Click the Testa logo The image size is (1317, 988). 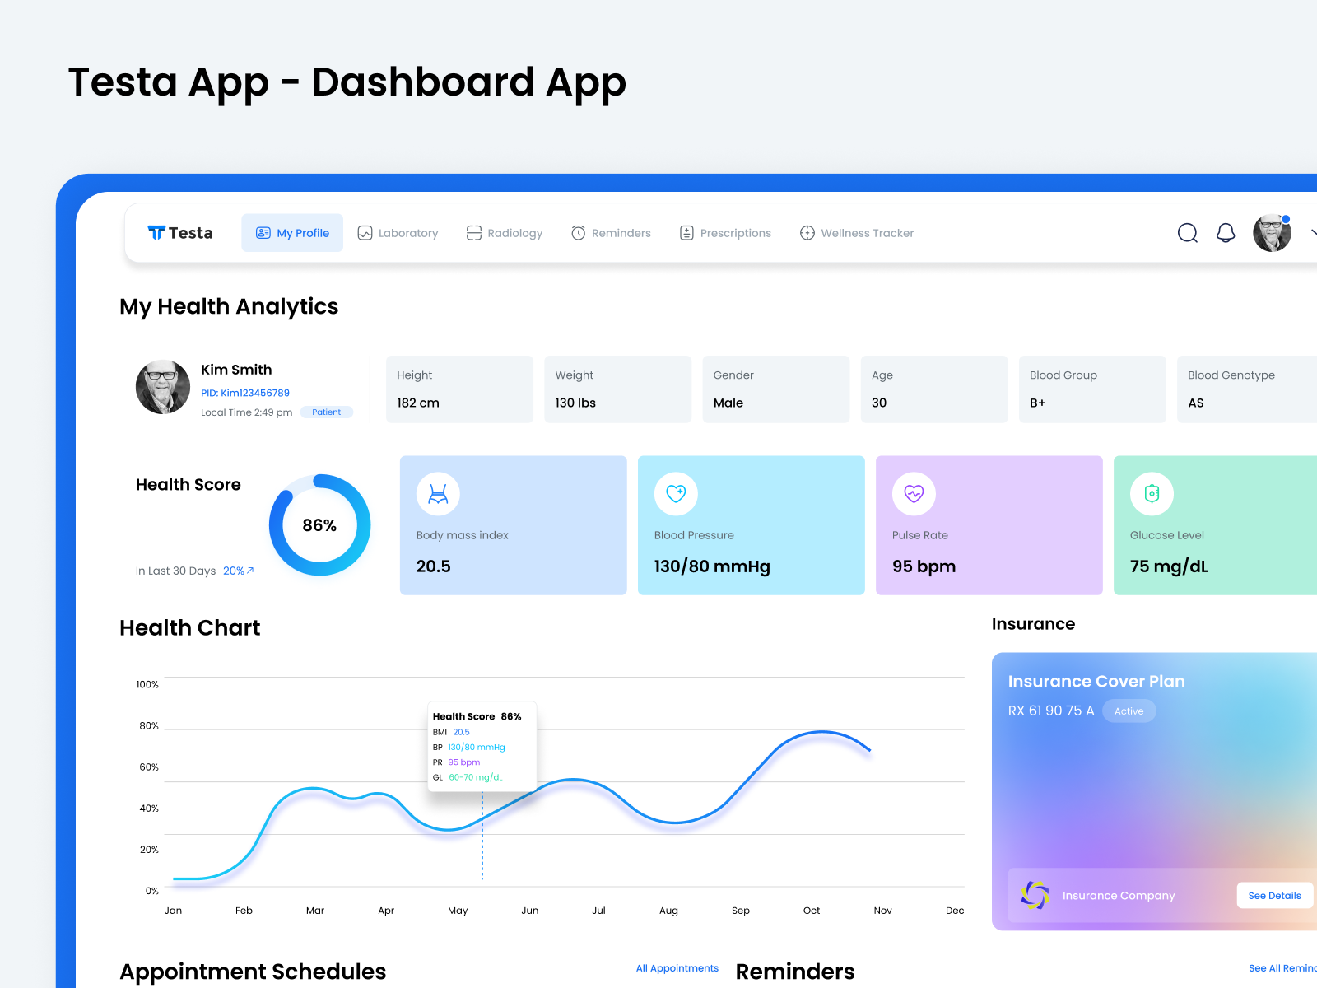click(x=180, y=233)
